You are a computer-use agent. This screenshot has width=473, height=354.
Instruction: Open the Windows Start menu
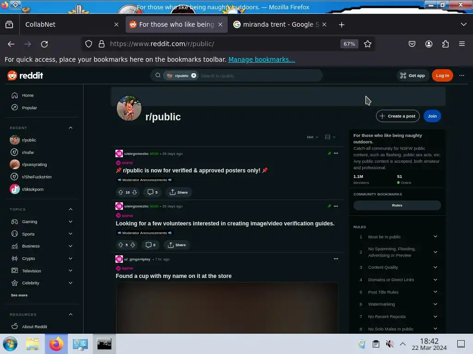click(10, 344)
